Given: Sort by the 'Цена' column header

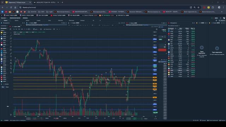Looking at the screenshot, I should tap(180, 28).
